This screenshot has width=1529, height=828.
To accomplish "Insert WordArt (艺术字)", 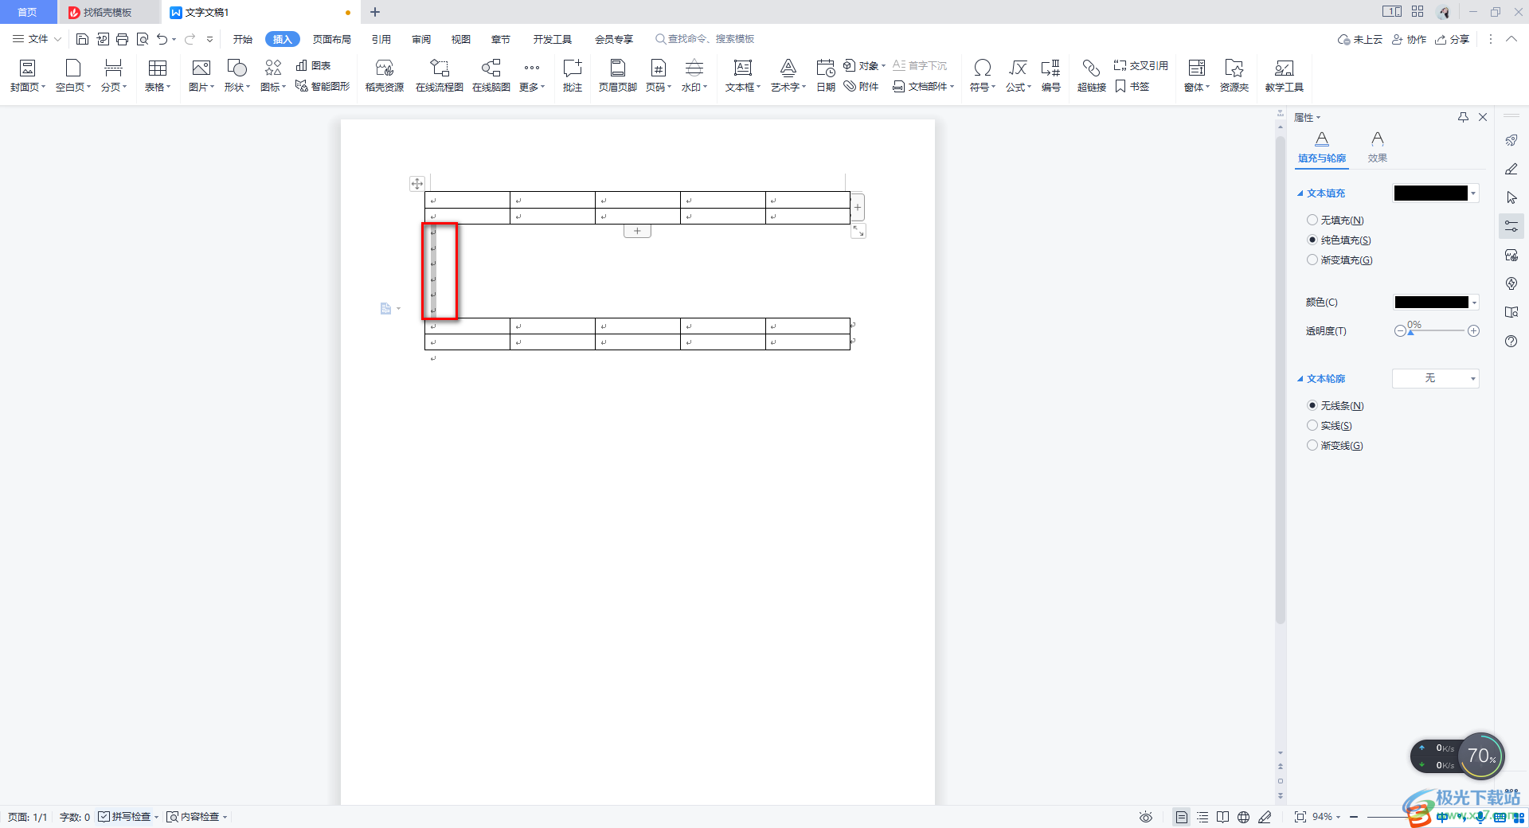I will coord(788,76).
